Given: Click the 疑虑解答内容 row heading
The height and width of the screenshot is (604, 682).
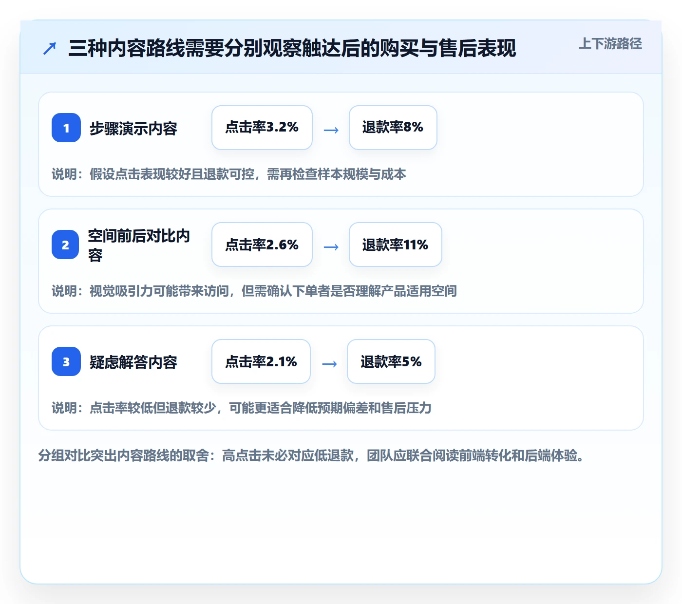Looking at the screenshot, I should [x=133, y=362].
